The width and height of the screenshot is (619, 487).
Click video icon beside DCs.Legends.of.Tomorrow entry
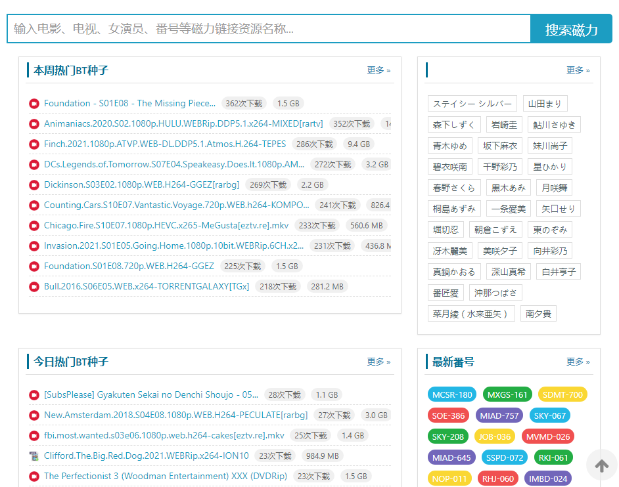coord(34,165)
